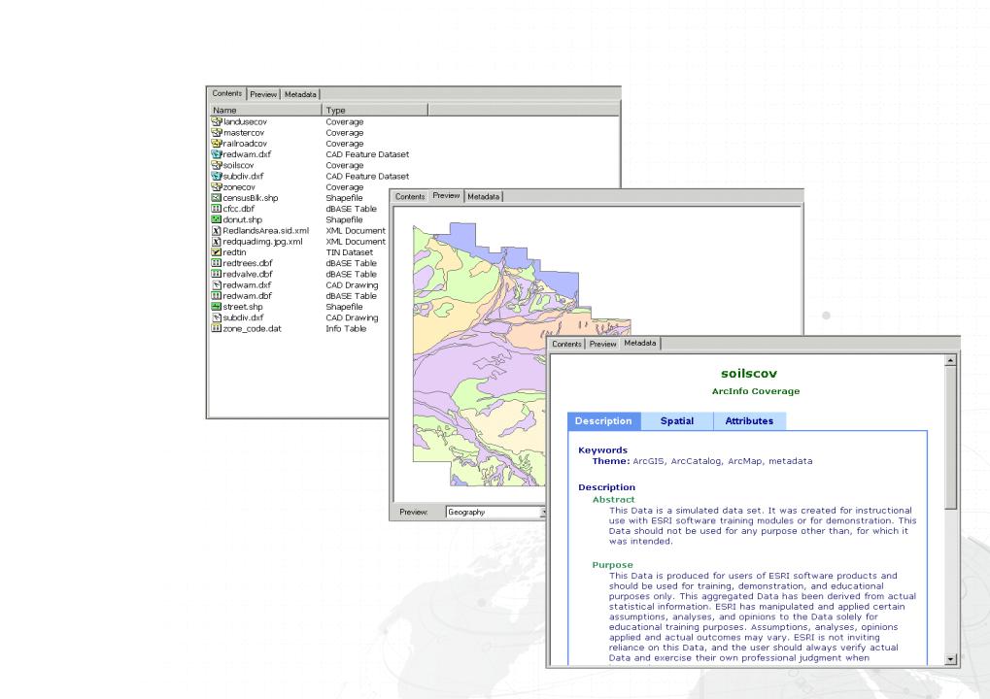Select the soilscov file name in list
The image size is (990, 699).
[x=239, y=165]
